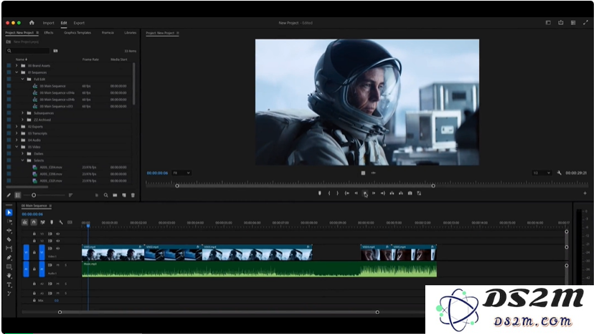Click the New Bin folder icon
596x334 pixels.
pos(115,195)
